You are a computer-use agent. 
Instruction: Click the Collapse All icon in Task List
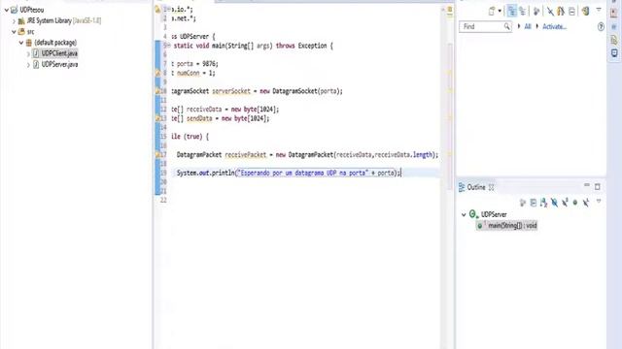tap(571, 11)
